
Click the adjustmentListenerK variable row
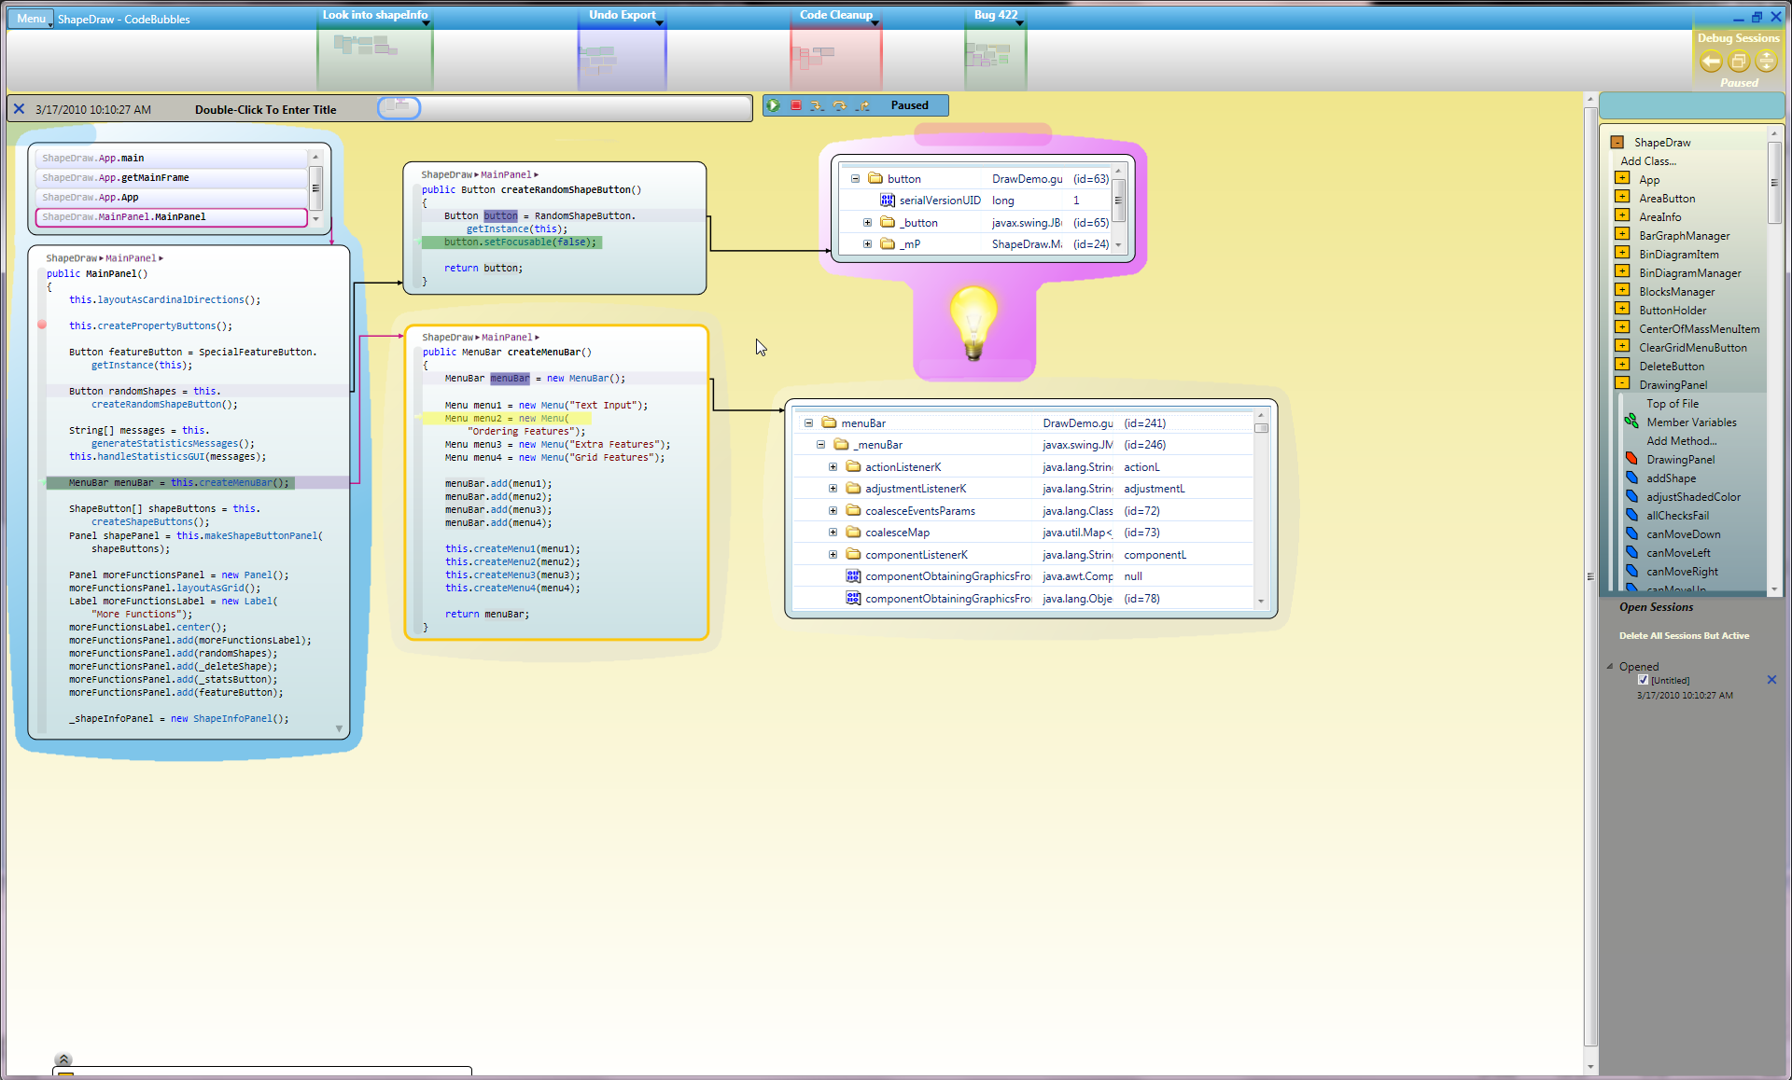[x=1023, y=489]
